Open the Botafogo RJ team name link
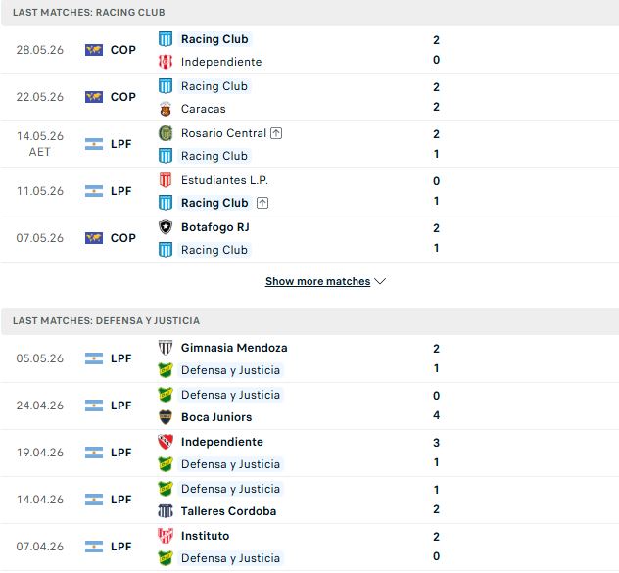 pos(215,227)
